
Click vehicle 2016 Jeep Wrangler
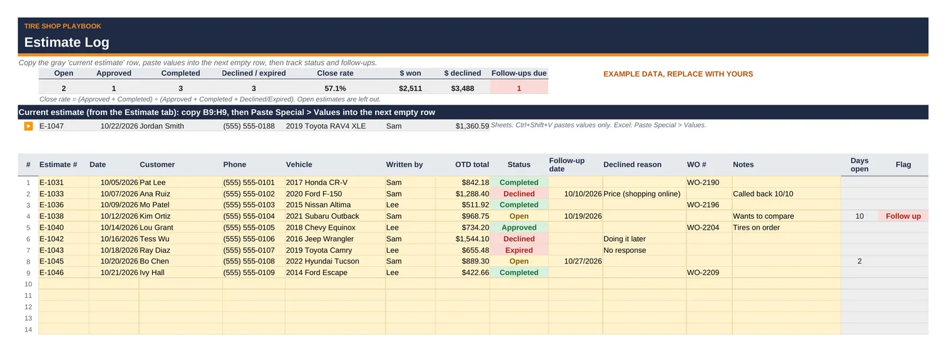(x=335, y=238)
